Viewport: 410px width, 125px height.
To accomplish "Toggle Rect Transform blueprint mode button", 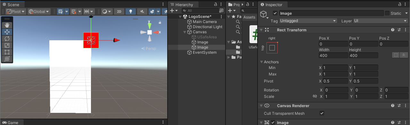I will tap(396, 55).
